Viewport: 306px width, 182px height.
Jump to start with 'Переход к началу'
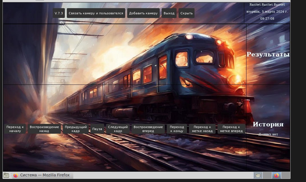(15, 129)
